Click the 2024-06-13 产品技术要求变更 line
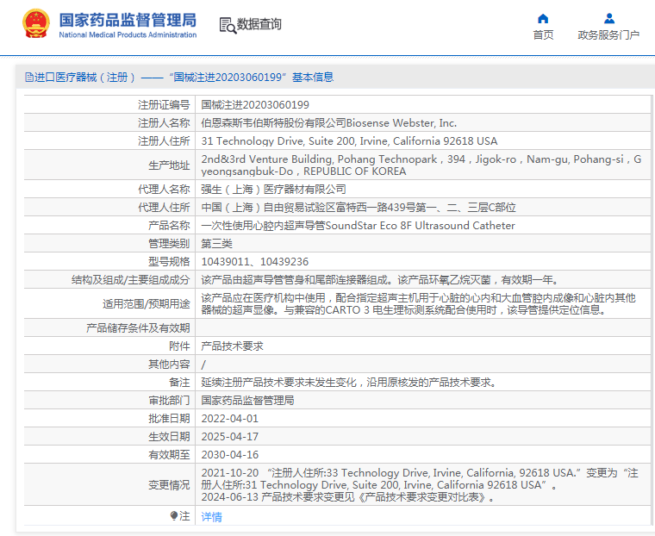Viewport: 655px width, 536px height. tap(347, 497)
